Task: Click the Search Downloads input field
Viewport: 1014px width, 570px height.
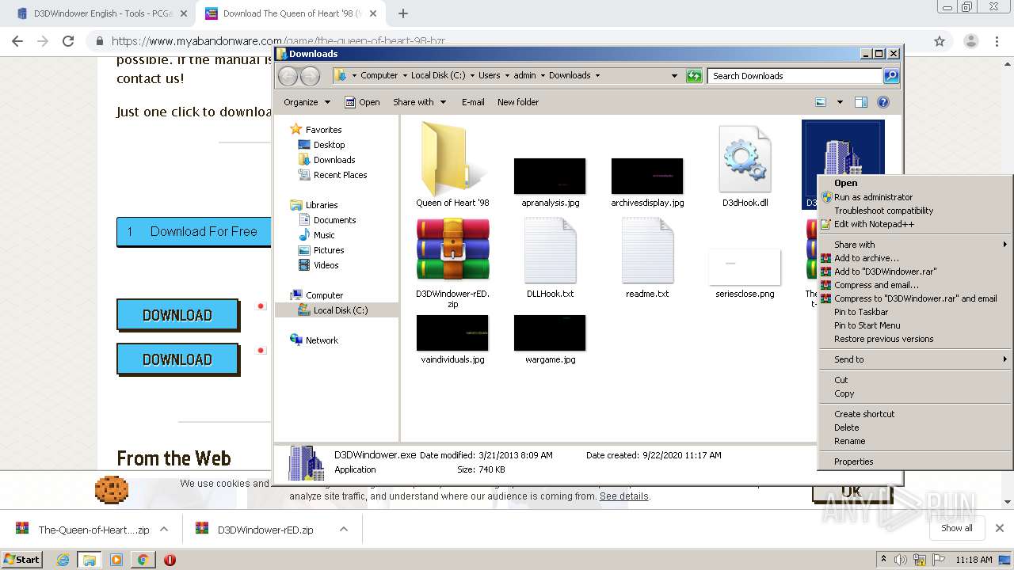Action: pos(795,76)
